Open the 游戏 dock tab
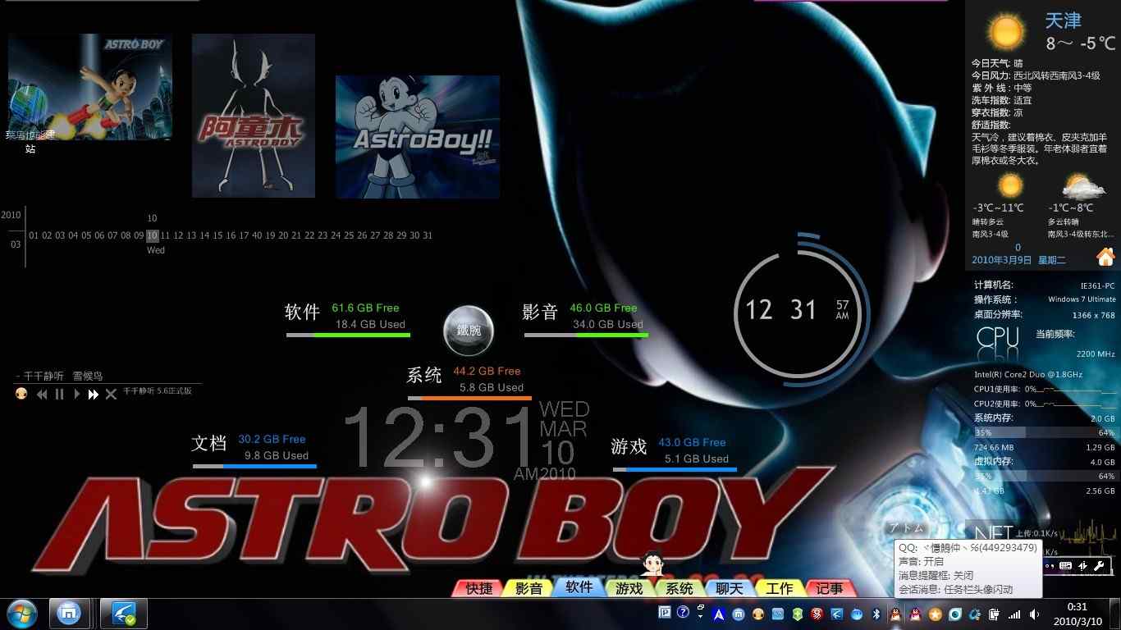Image resolution: width=1121 pixels, height=630 pixels. pos(629,588)
